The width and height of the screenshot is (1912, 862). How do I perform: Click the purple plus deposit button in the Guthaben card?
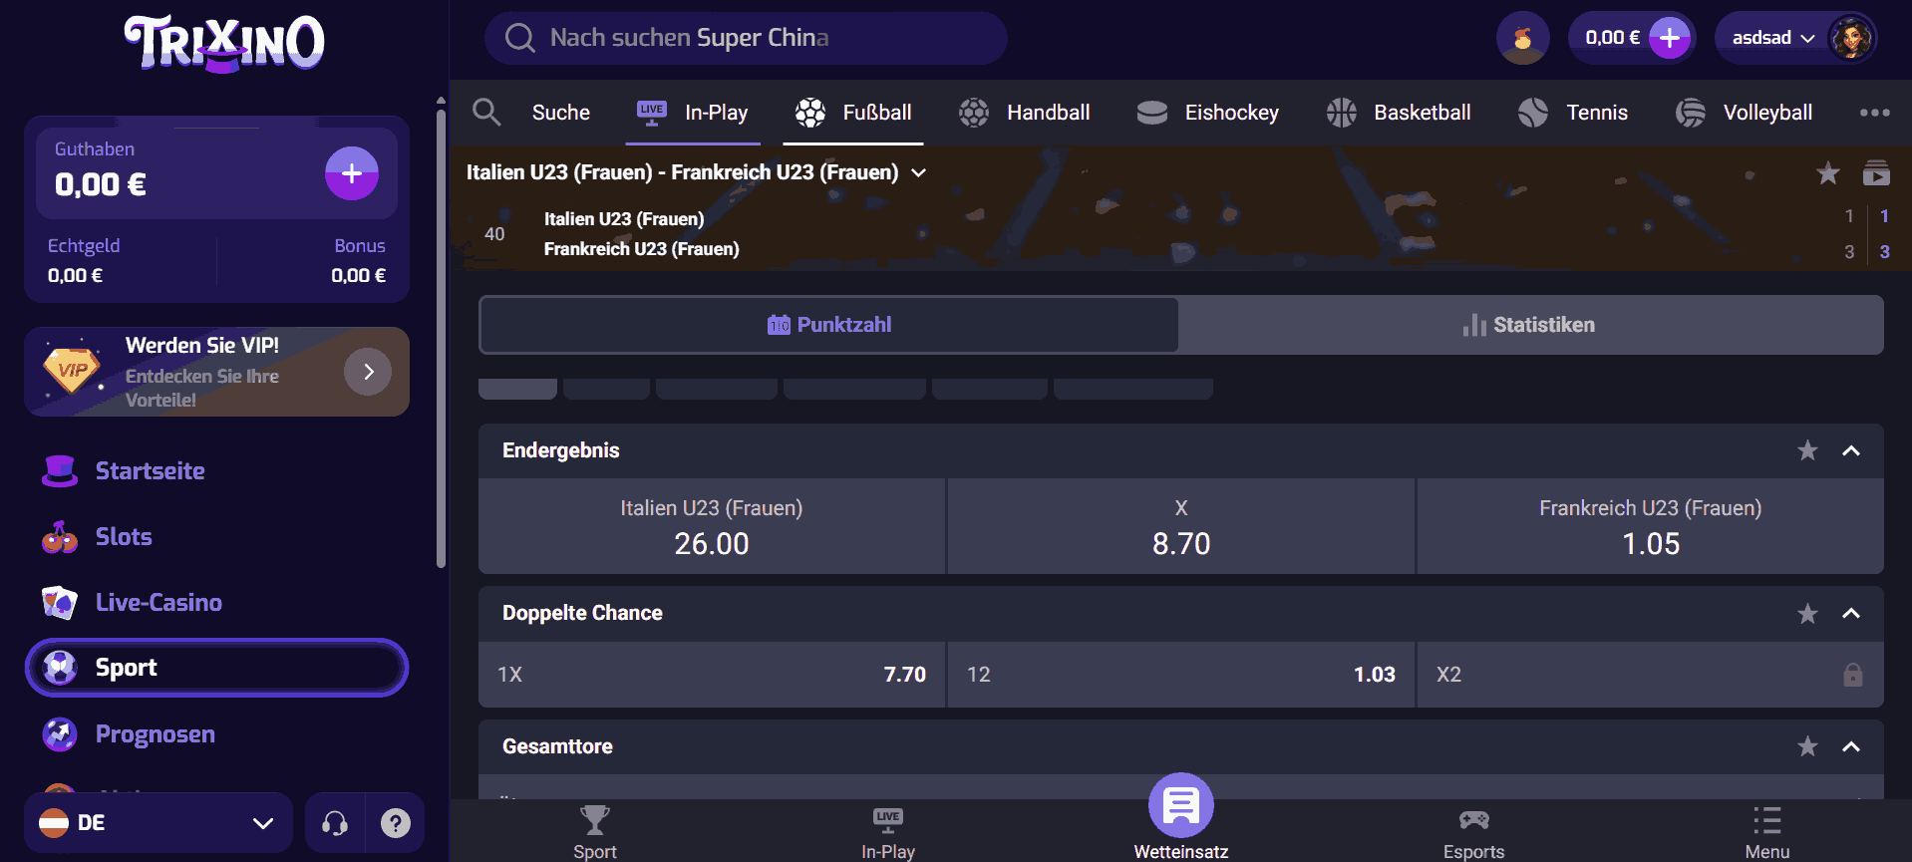coord(352,173)
